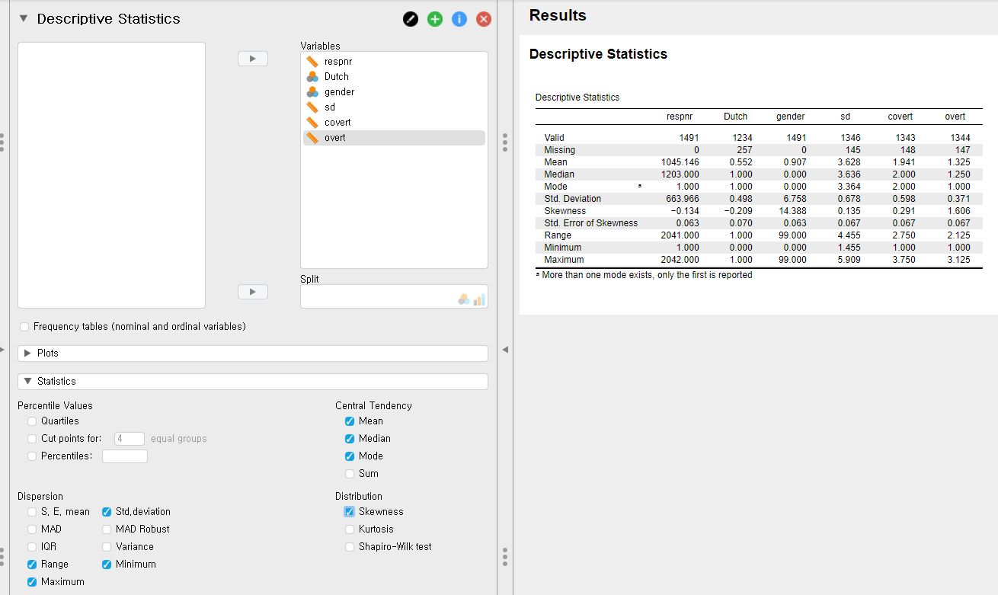Click the Descriptive Statistics results heading

[x=598, y=54]
